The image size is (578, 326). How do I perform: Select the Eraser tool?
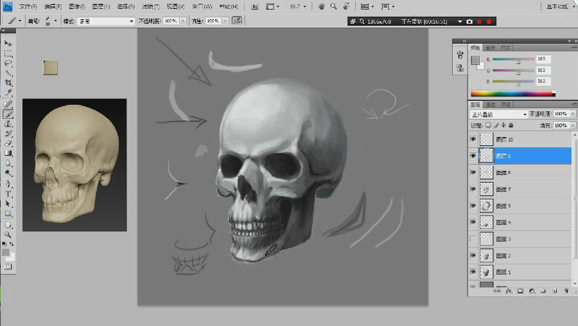point(8,143)
